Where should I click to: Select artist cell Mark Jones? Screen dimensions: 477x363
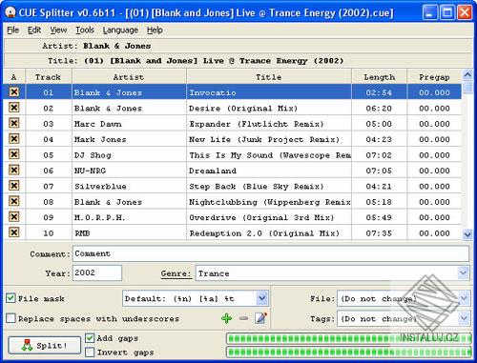pos(129,139)
